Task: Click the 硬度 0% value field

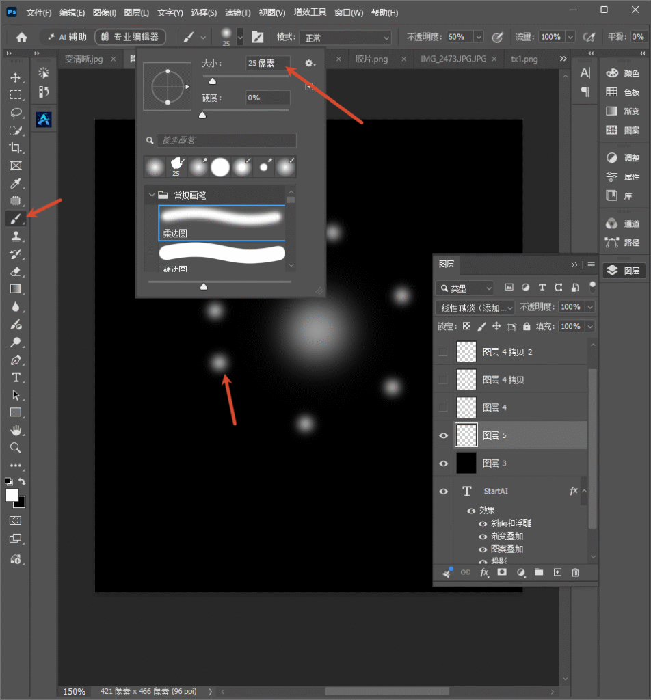Action: tap(268, 98)
